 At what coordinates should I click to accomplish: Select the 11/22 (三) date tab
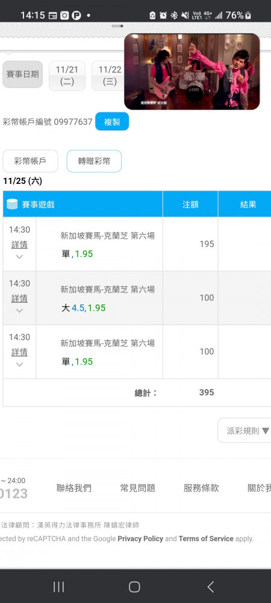pyautogui.click(x=110, y=75)
